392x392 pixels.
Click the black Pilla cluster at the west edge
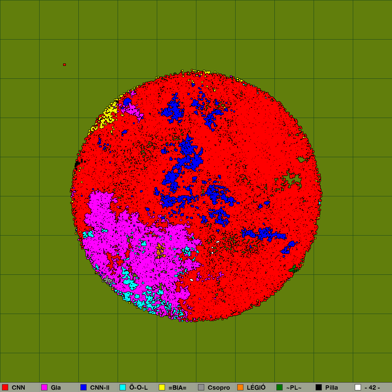pos(77,164)
